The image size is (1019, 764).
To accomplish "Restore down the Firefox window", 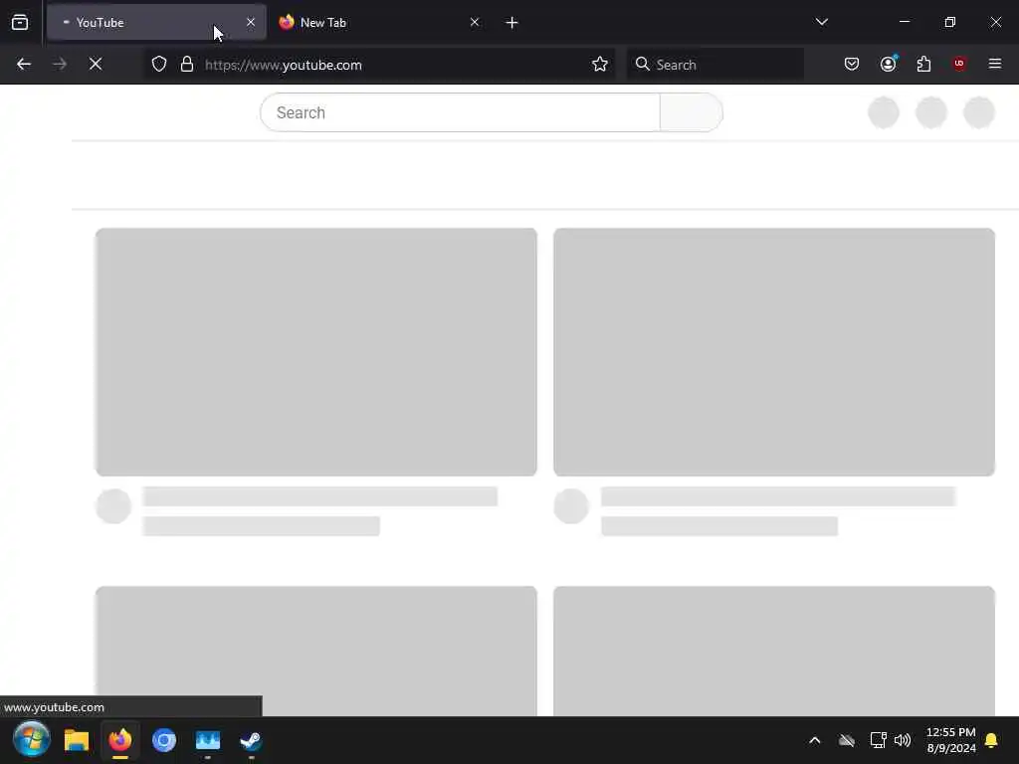I will (950, 22).
